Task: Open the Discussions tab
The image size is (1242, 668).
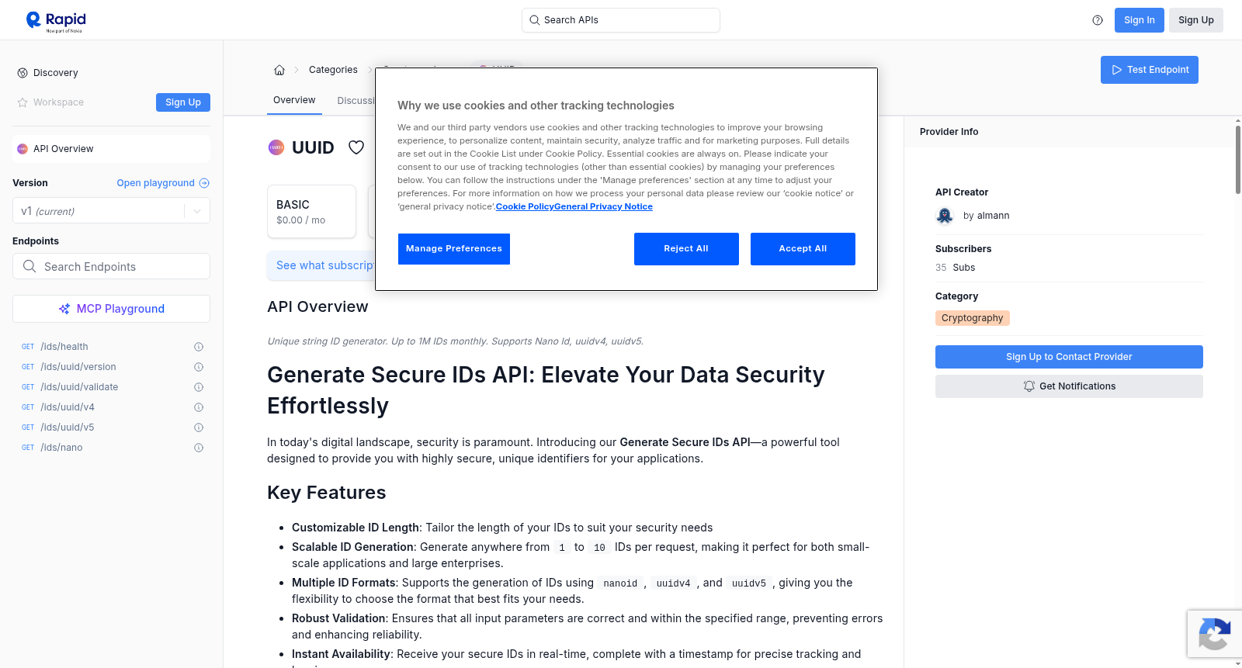Action: point(356,101)
